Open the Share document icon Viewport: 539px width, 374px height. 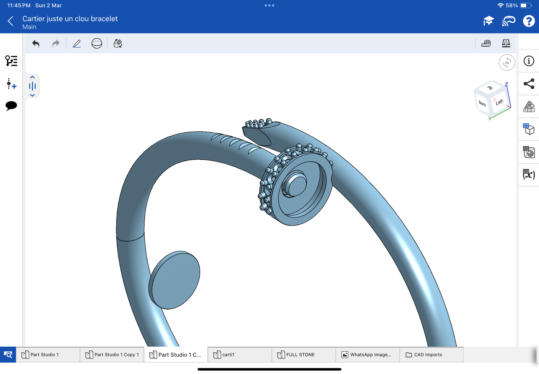(529, 84)
